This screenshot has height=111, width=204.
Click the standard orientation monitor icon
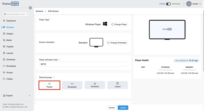(x=96, y=43)
